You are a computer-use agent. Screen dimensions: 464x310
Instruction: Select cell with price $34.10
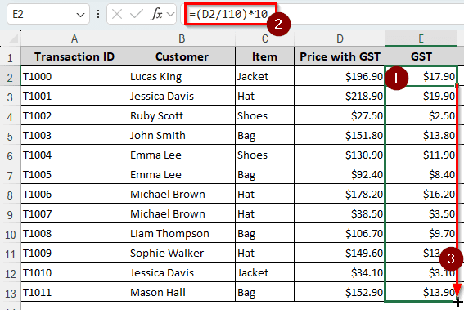(340, 272)
